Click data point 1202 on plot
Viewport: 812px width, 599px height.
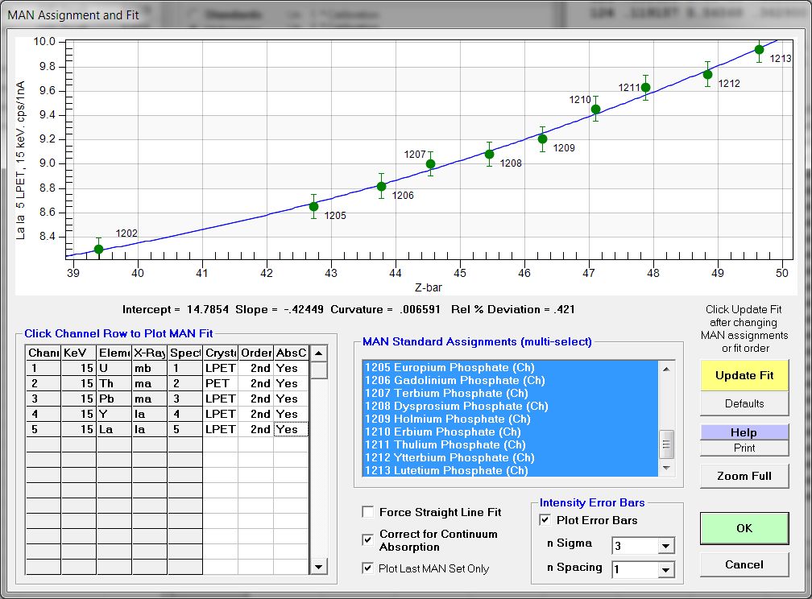click(98, 249)
